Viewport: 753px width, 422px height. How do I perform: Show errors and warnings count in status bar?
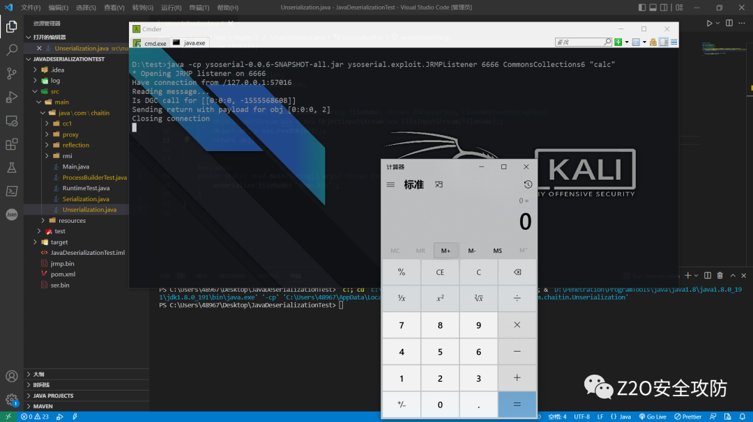(35, 416)
